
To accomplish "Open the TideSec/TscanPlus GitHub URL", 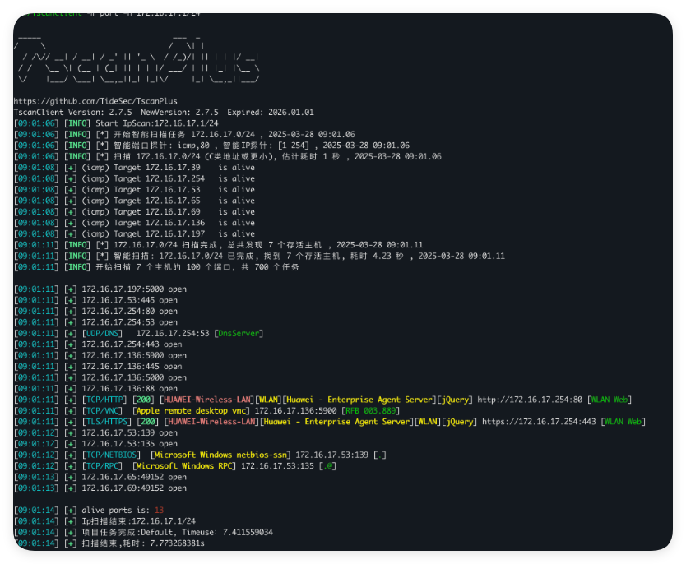I will [95, 101].
